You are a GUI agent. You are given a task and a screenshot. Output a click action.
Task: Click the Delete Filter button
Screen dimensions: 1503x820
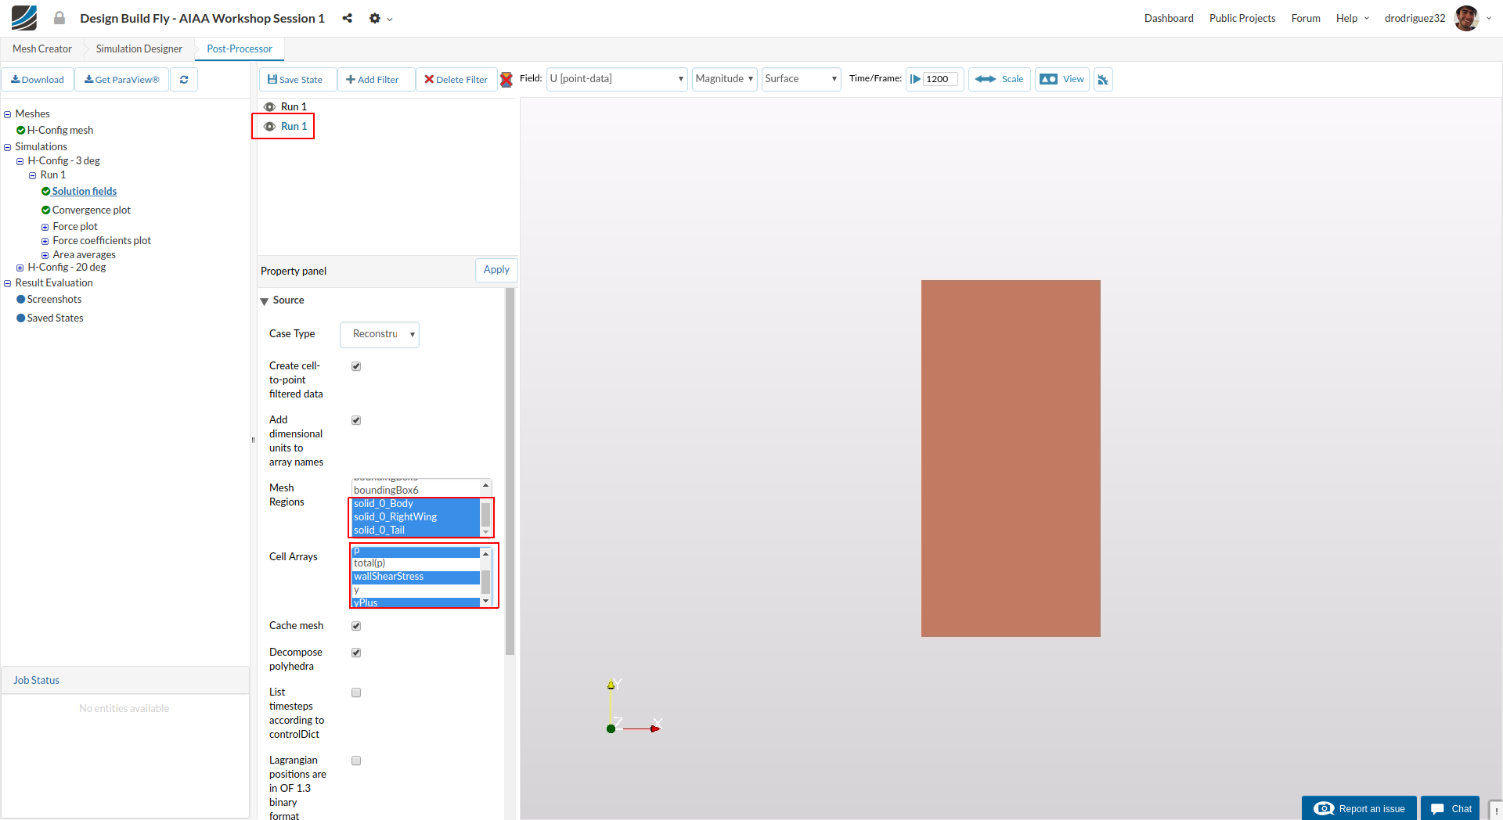tap(456, 79)
